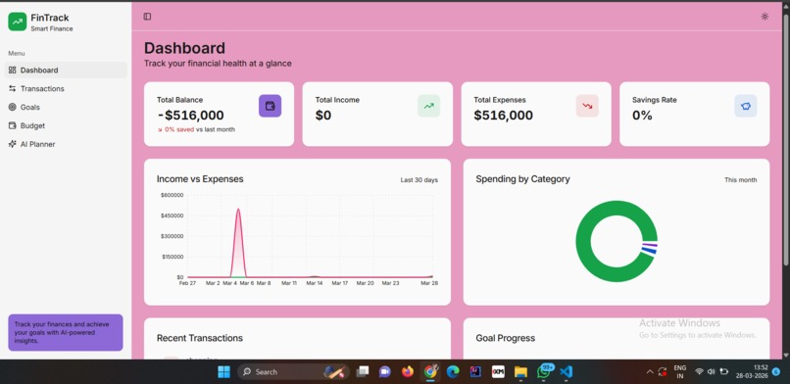Click the Goals target icon in sidebar
Image resolution: width=790 pixels, height=384 pixels.
pos(13,107)
